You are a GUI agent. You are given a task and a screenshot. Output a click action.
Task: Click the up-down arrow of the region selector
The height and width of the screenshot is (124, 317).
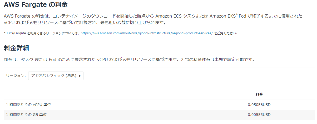80,76
